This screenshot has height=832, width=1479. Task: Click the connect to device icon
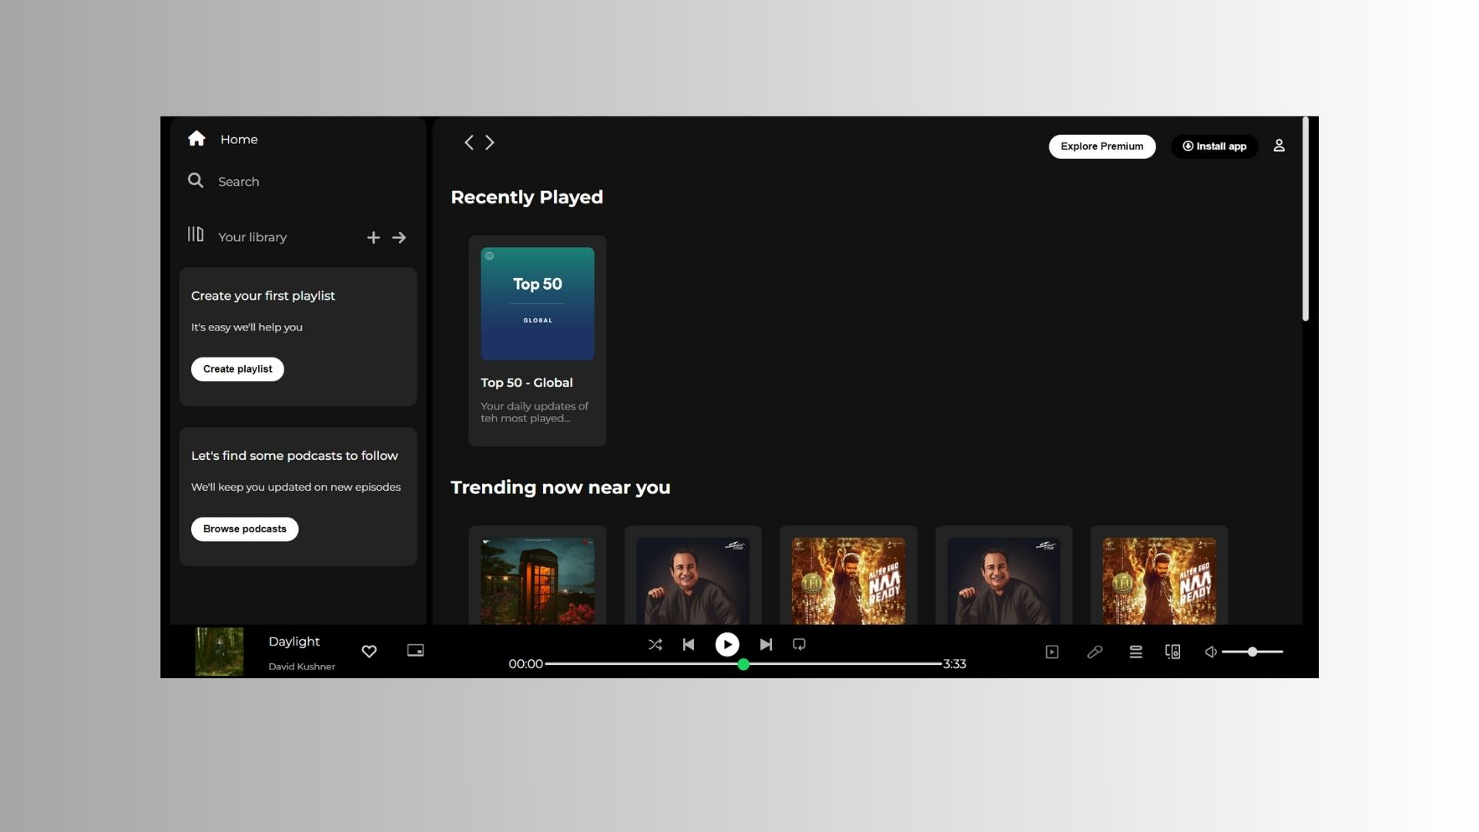point(1173,651)
